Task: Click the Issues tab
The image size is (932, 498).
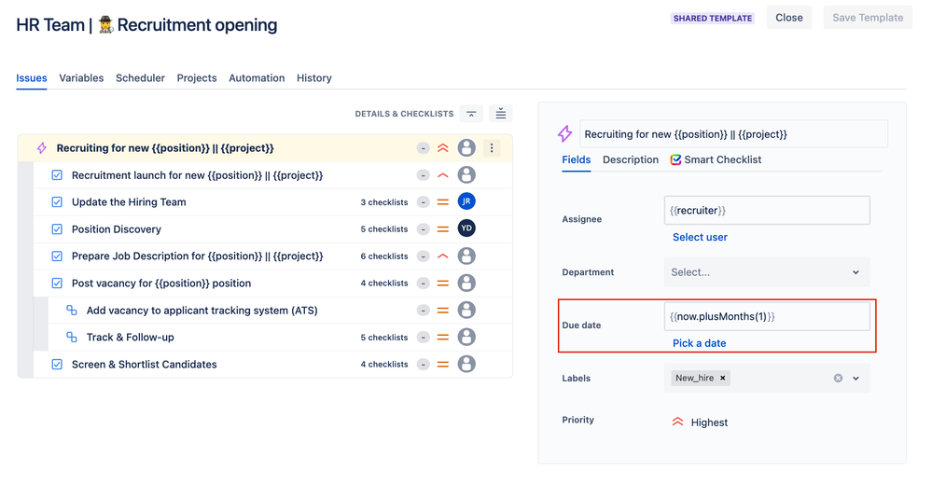Action: pos(32,77)
